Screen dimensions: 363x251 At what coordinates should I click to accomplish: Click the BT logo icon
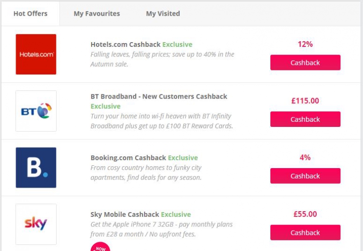(36, 111)
